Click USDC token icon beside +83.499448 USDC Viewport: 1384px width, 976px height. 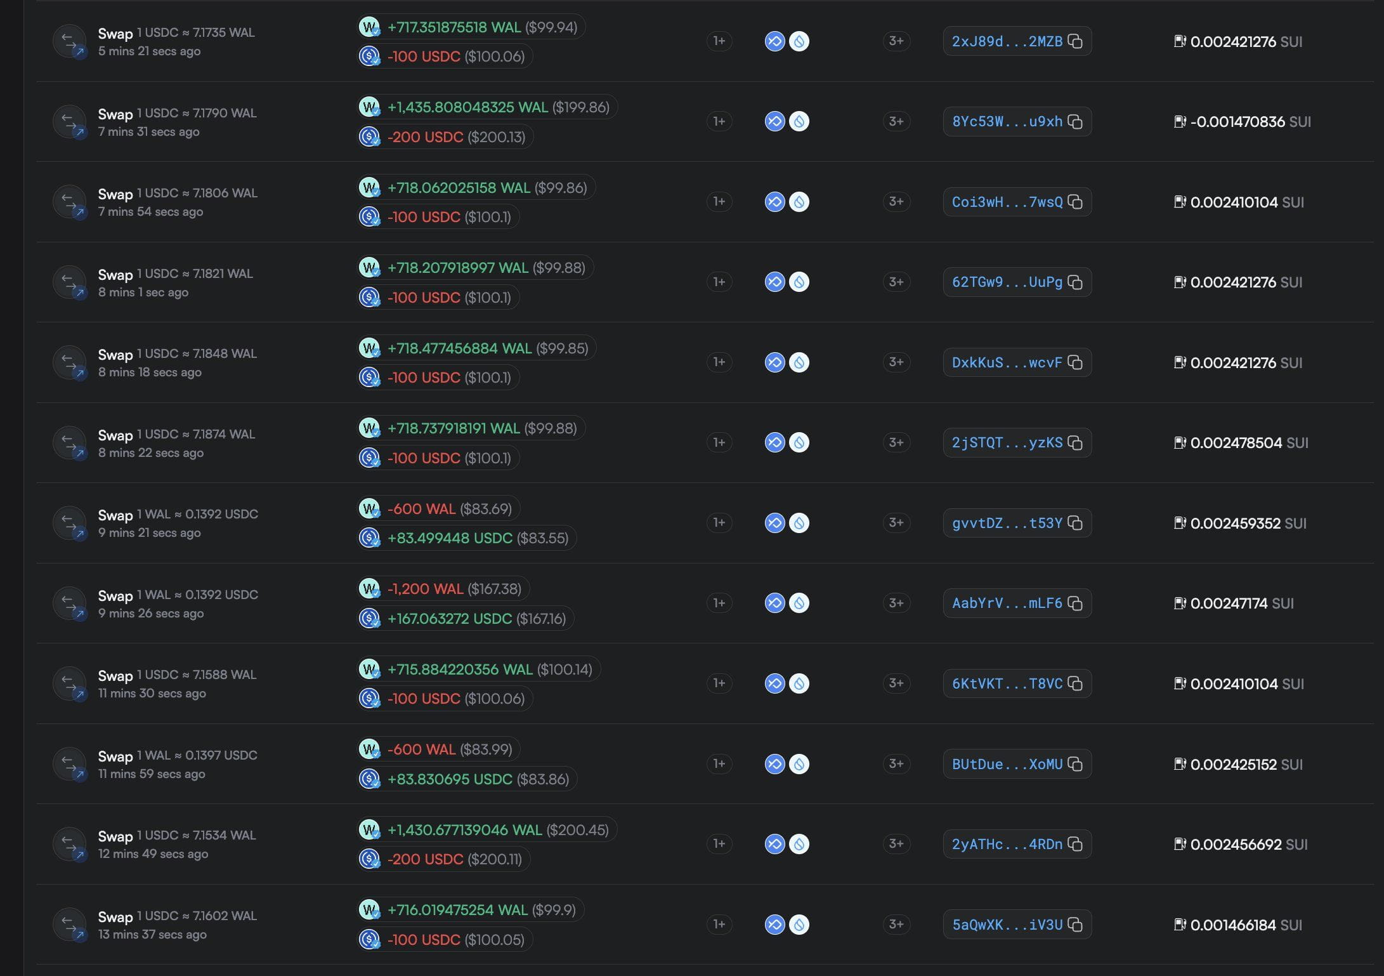[369, 538]
